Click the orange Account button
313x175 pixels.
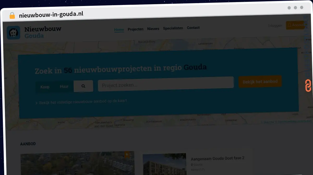(295, 25)
